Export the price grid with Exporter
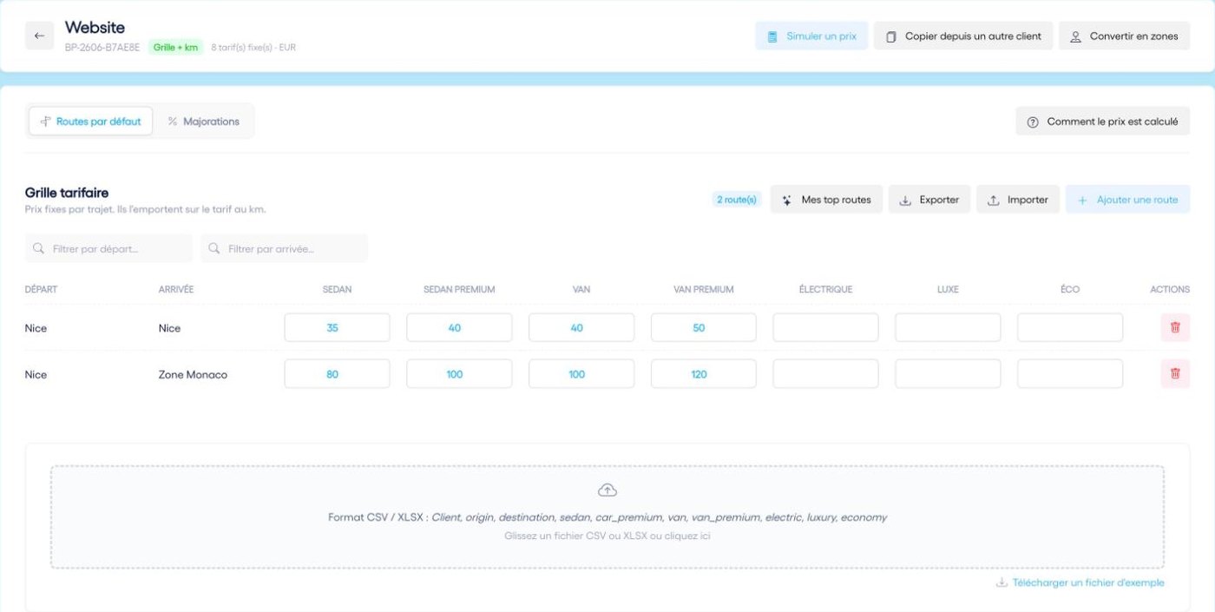Image resolution: width=1215 pixels, height=612 pixels. (x=929, y=200)
